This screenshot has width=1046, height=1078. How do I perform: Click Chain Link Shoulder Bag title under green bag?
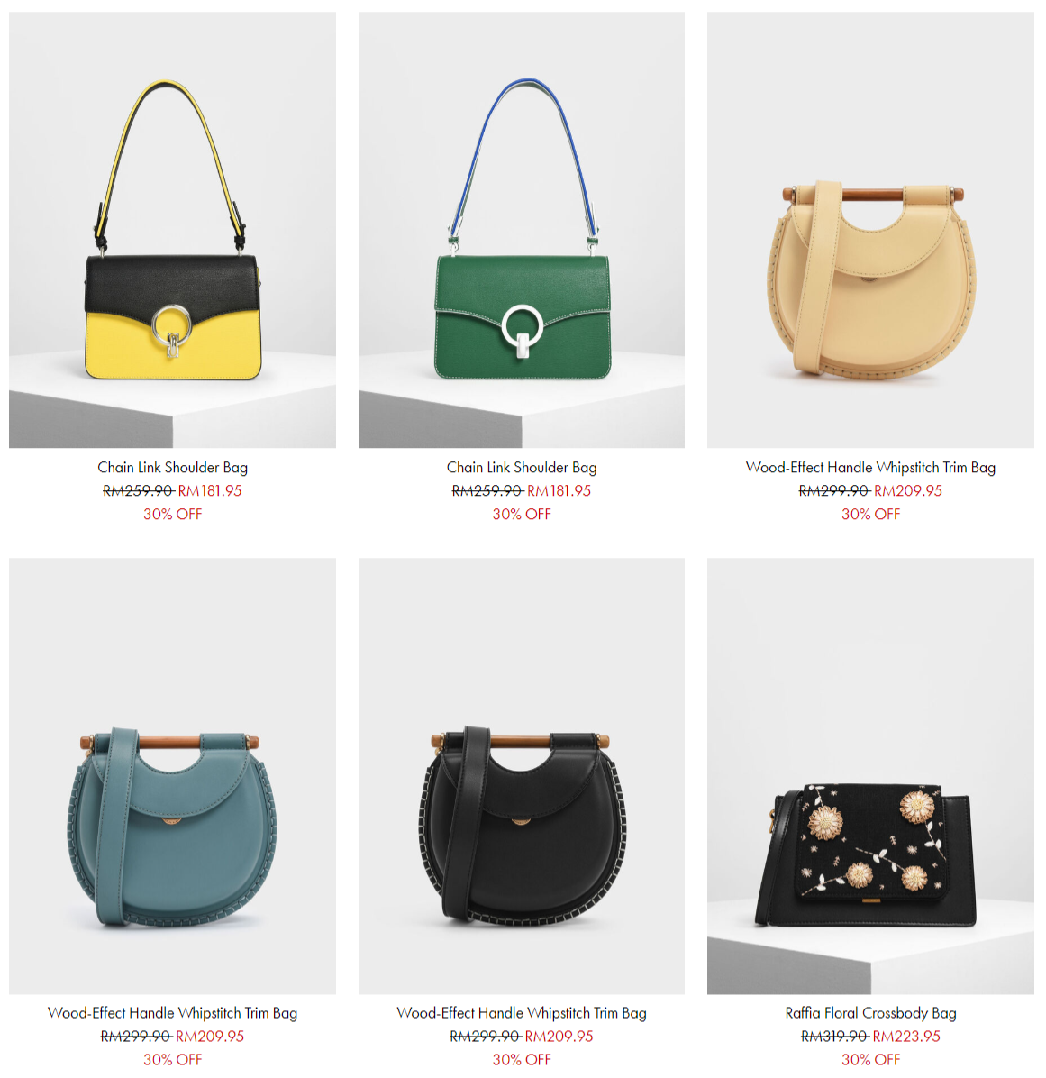pos(522,468)
